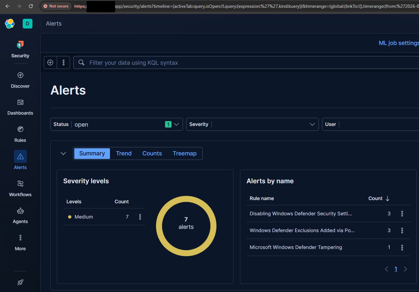The image size is (419, 292).
Task: Switch to the Counts tab
Action: click(x=152, y=153)
